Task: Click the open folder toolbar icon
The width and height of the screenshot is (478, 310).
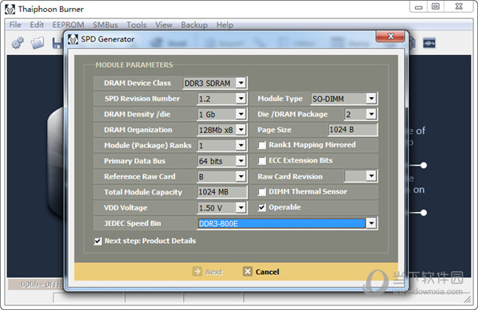Action: (37, 43)
